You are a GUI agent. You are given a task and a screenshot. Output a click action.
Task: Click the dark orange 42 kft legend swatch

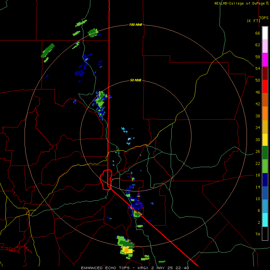tap(265, 100)
